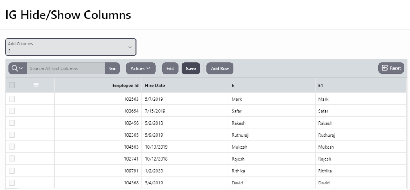Screen dimensions: 410x190
Task: Expand the Actions menu button
Action: click(x=141, y=69)
